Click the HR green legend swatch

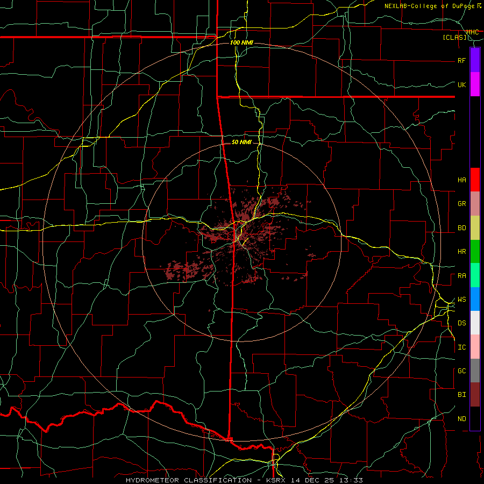coord(475,251)
